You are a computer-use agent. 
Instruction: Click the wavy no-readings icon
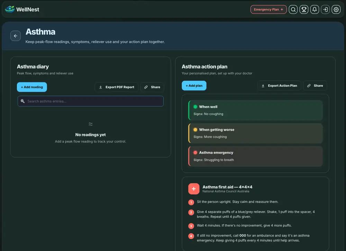pos(90,124)
